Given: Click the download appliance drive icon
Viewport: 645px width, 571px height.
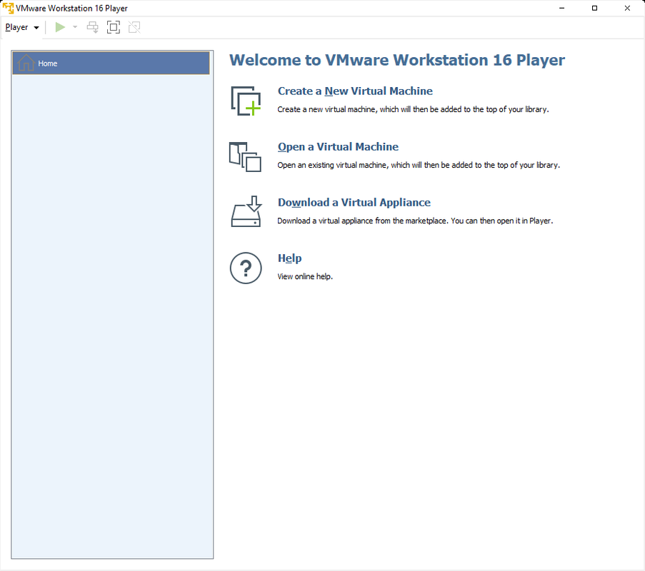Looking at the screenshot, I should [246, 211].
